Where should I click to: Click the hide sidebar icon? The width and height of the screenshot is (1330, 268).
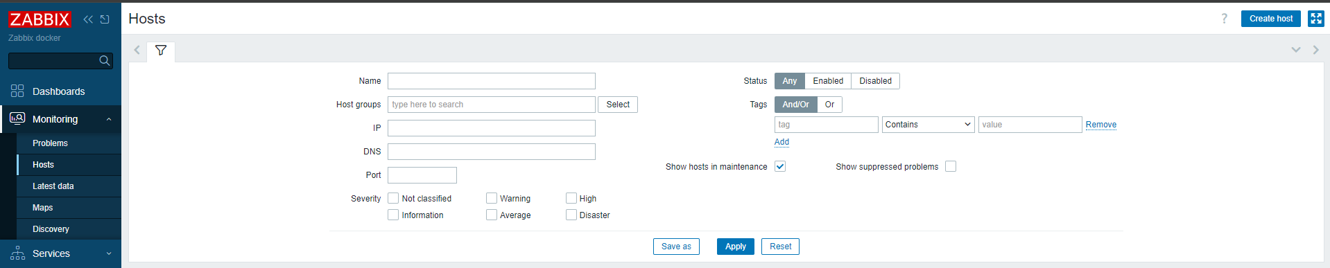(105, 19)
